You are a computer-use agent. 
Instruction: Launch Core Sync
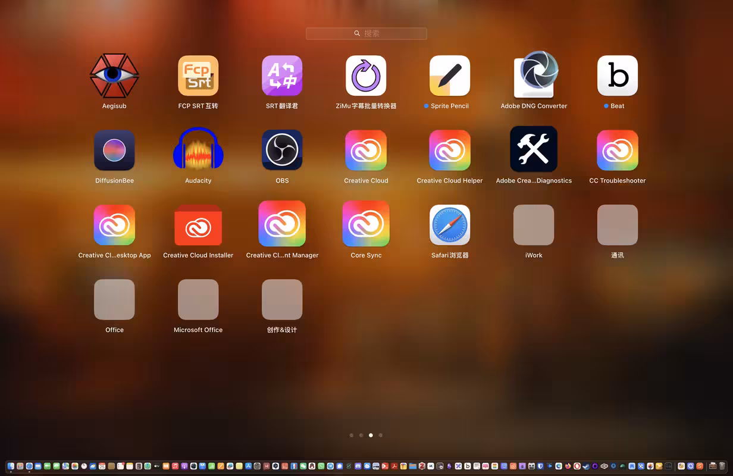point(366,224)
